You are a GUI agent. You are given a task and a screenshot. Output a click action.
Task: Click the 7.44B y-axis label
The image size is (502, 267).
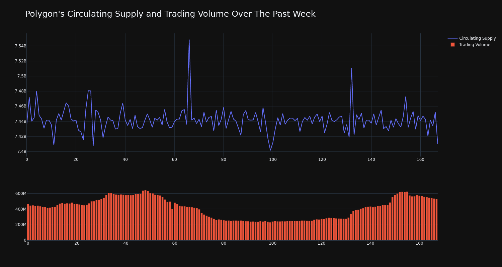[20, 121]
